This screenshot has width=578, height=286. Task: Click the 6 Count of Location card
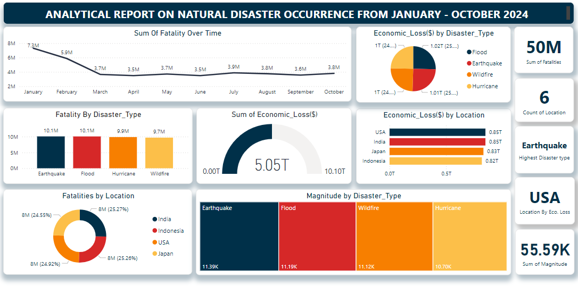544,100
